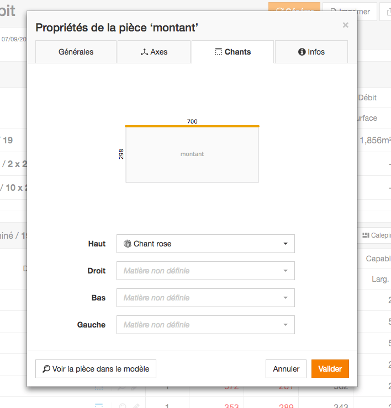Viewport: 391px width, 408px height.
Task: Close the 'montant' properties dialog
Action: coord(346,25)
